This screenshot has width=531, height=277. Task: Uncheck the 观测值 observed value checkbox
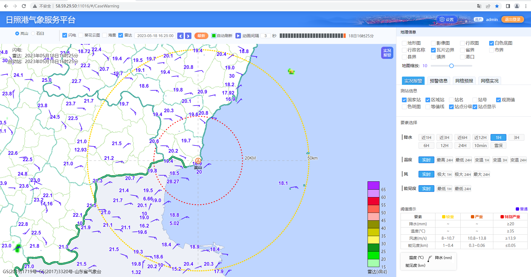498,100
